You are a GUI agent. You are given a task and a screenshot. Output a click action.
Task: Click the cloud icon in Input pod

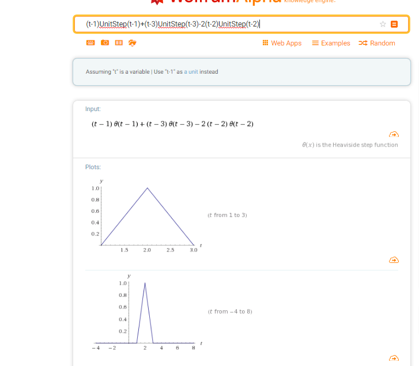click(394, 134)
